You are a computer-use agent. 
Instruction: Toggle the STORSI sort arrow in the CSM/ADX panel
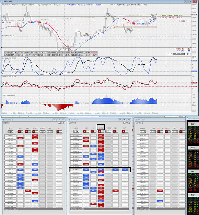pyautogui.click(x=41, y=132)
